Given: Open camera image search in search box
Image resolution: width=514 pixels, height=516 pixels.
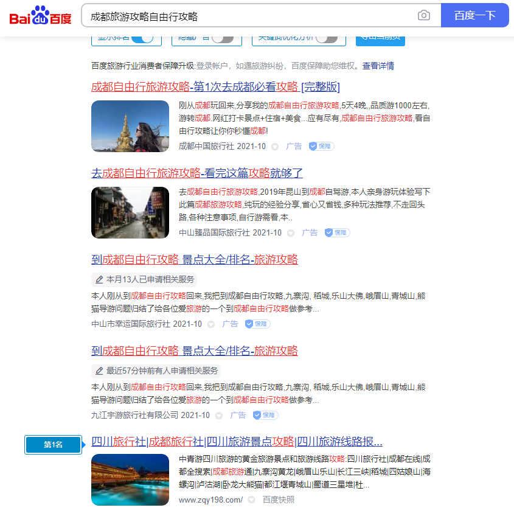Looking at the screenshot, I should [x=424, y=16].
